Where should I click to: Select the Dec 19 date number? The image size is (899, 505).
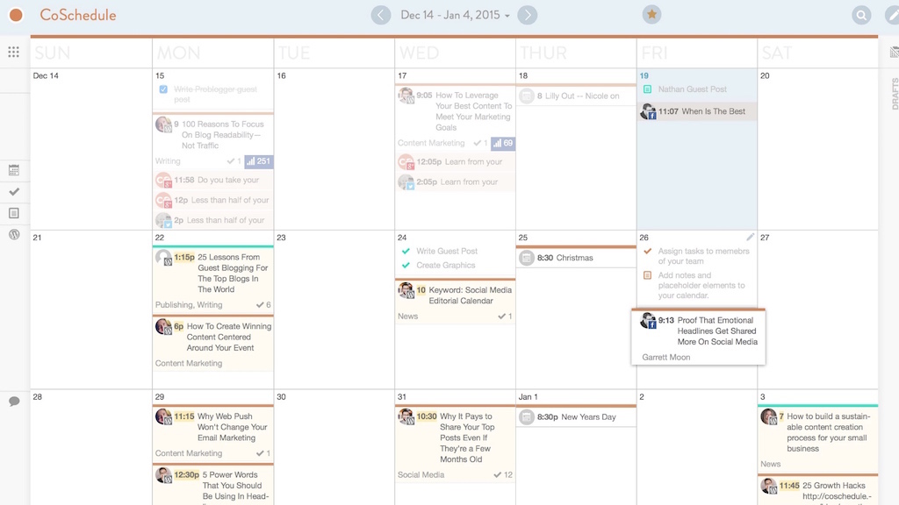(x=644, y=75)
